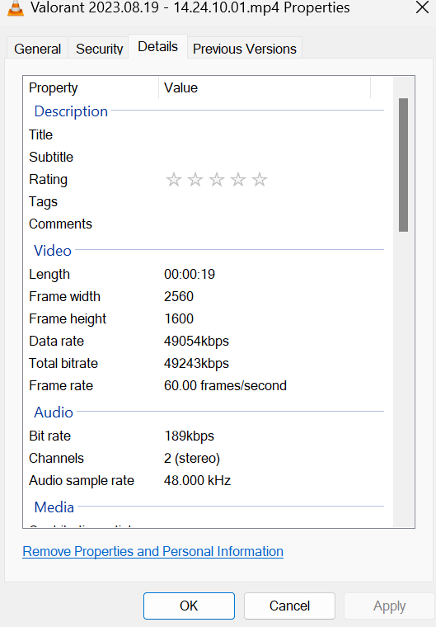Set rating to two stars
The width and height of the screenshot is (436, 627).
pyautogui.click(x=195, y=180)
